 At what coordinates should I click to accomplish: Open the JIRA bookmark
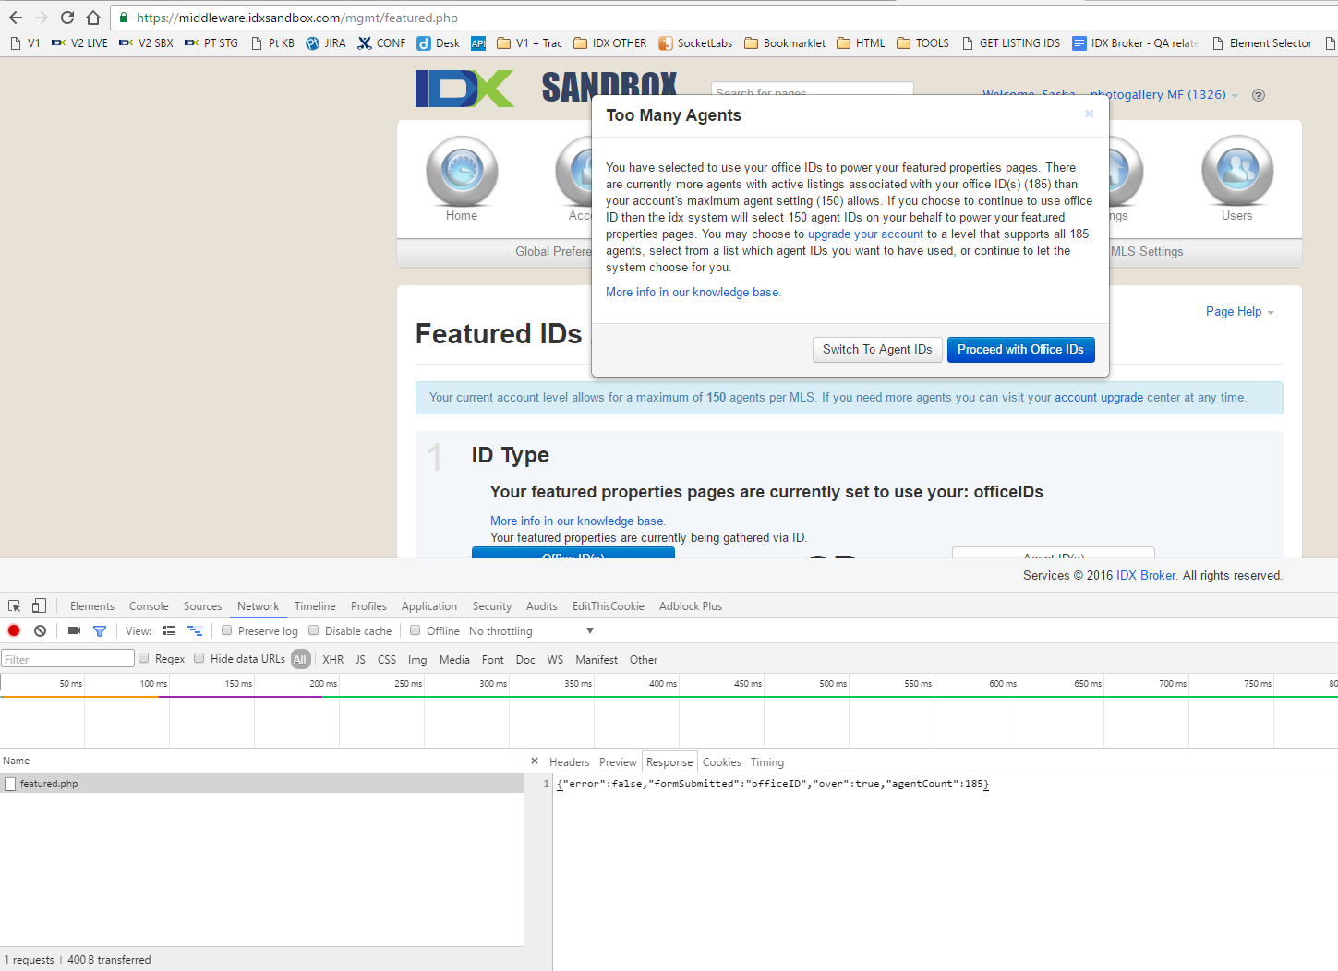point(326,43)
